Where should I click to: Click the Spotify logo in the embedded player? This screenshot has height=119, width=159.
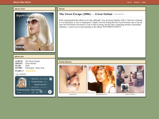pos(51,79)
